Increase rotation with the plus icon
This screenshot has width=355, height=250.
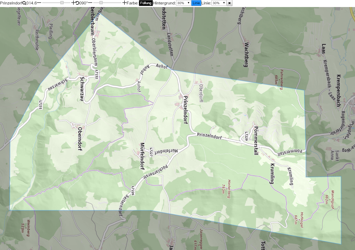(x=124, y=3)
